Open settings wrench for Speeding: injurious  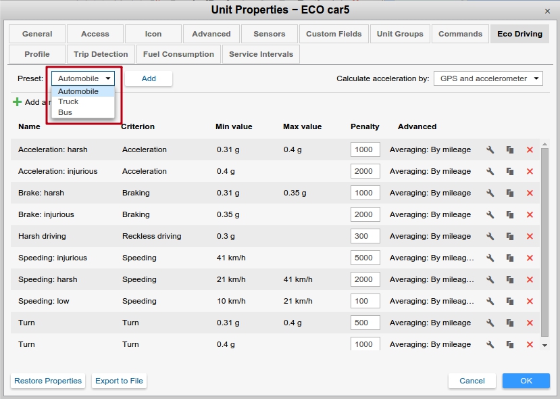490,258
